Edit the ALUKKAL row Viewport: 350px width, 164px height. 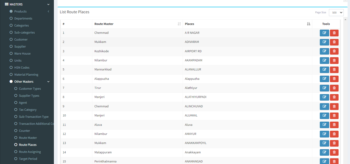[x=324, y=116]
